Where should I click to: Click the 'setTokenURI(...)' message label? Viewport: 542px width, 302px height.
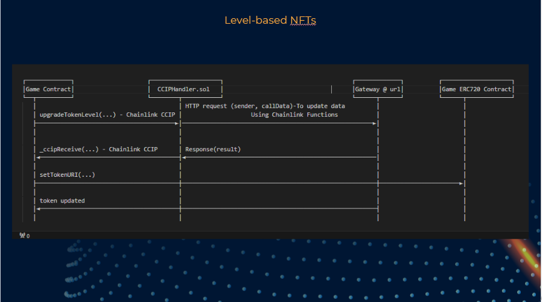coord(67,175)
